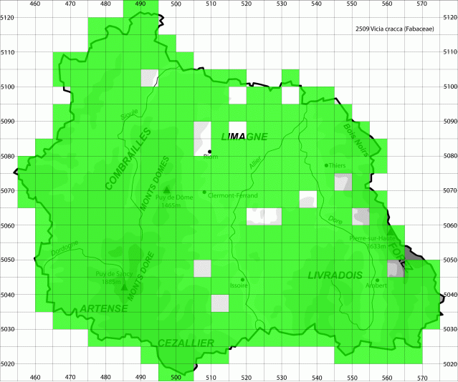Viewport: 458px width, 382px height.
Task: Click the FOREZ region label
Action: coord(401,258)
